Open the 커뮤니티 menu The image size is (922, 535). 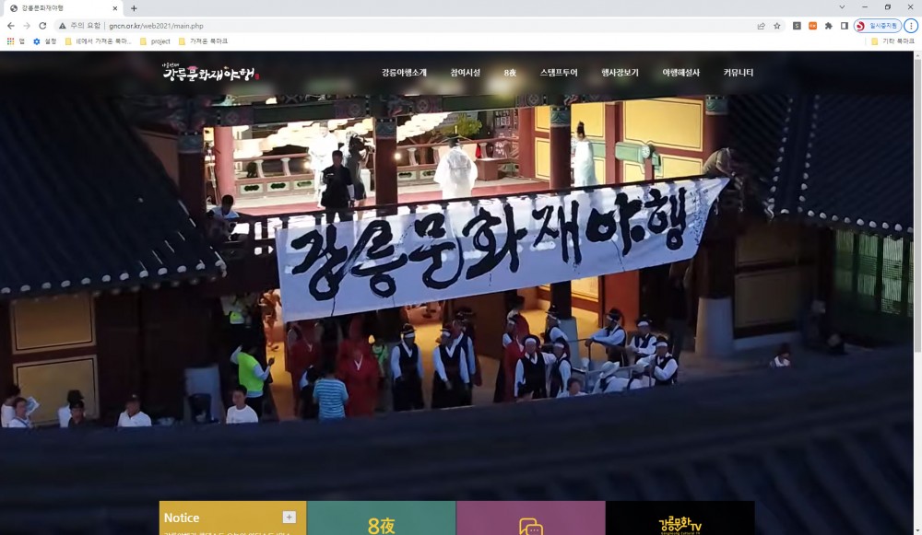tap(738, 73)
